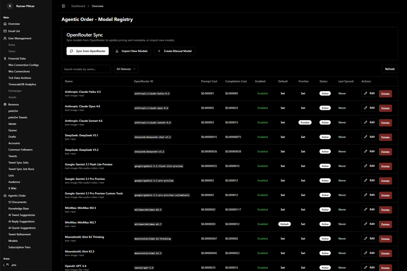The height and width of the screenshot is (271, 407).
Task: Set Claude Opus 4.6 as frontier
Action: point(303,108)
